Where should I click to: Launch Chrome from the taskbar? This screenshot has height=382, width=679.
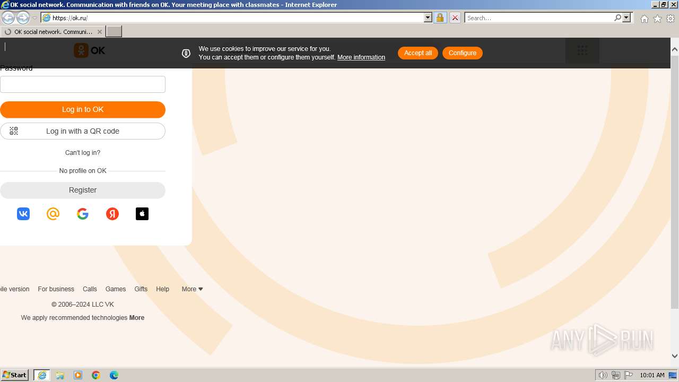click(x=96, y=375)
